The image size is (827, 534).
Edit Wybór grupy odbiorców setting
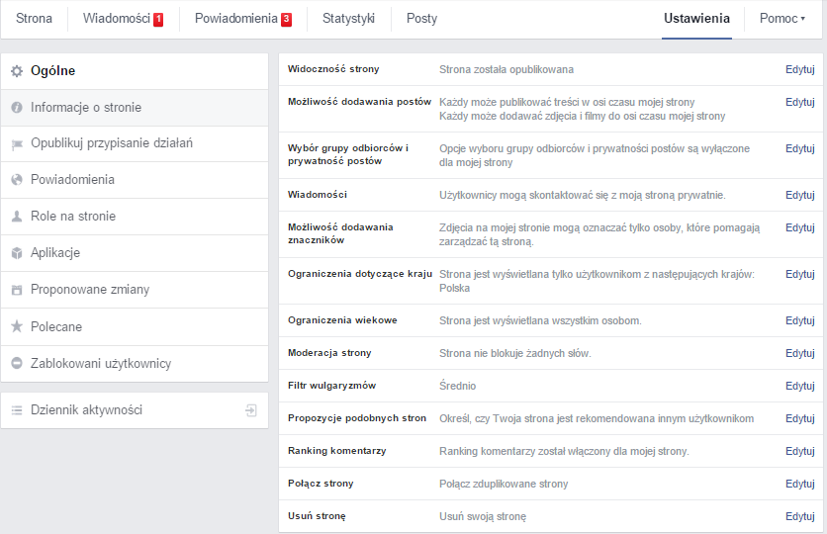pyautogui.click(x=800, y=148)
